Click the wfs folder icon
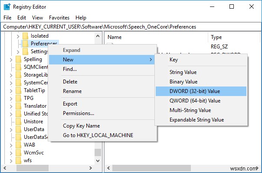This screenshot has width=262, height=173. click(19, 160)
